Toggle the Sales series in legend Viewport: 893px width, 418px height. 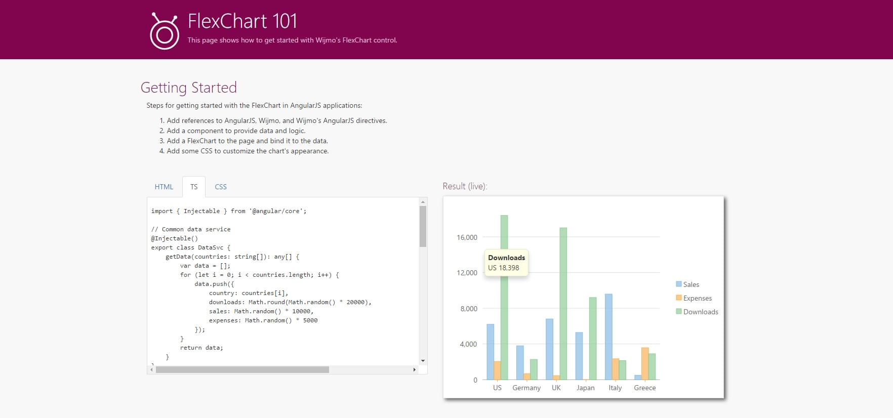point(691,284)
